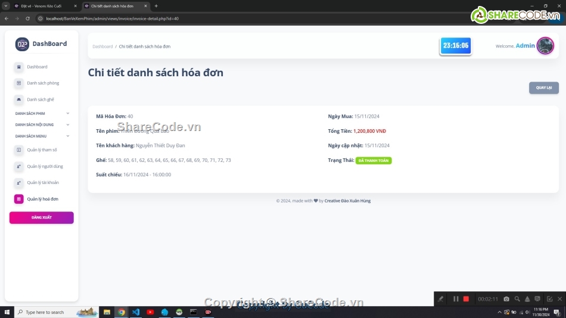
Task: Close the recorder toolbar
Action: click(560, 299)
